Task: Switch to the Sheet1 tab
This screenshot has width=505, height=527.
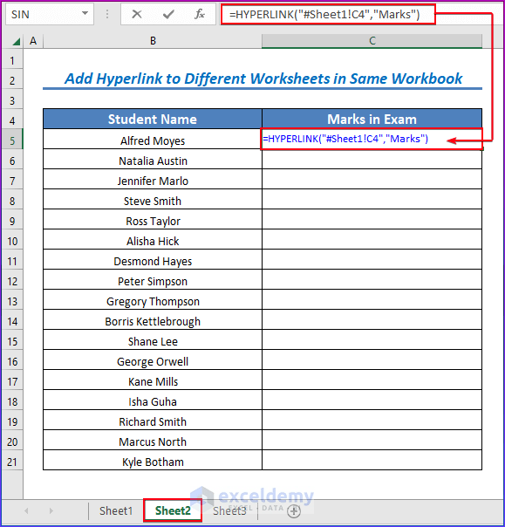Action: pyautogui.click(x=116, y=511)
